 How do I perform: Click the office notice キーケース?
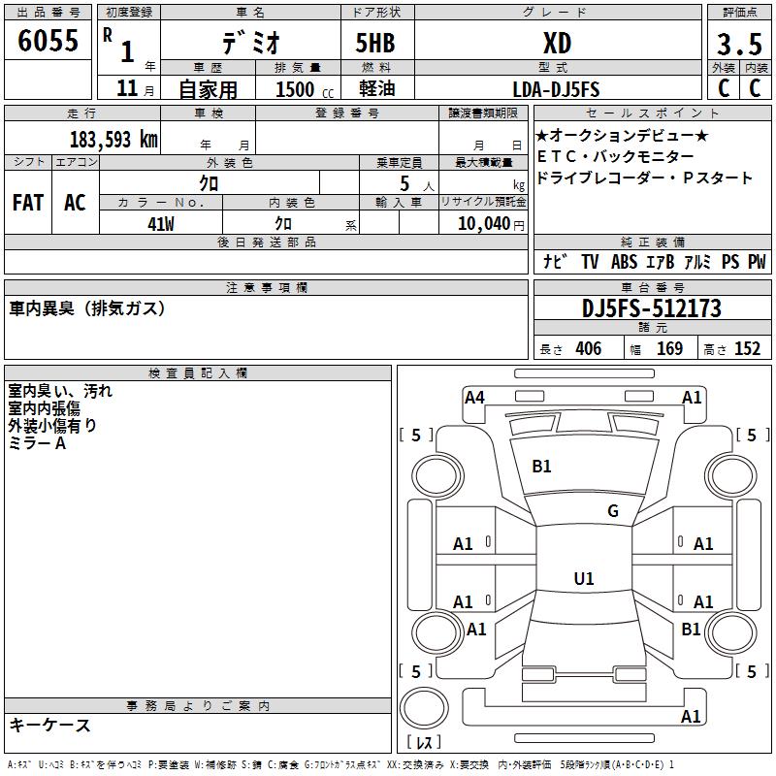(50, 726)
